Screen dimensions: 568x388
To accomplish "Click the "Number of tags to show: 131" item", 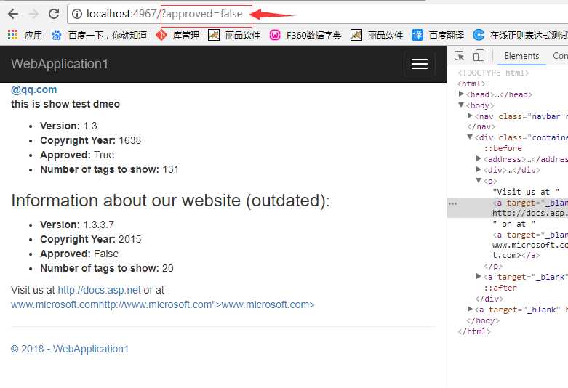I will coord(109,170).
